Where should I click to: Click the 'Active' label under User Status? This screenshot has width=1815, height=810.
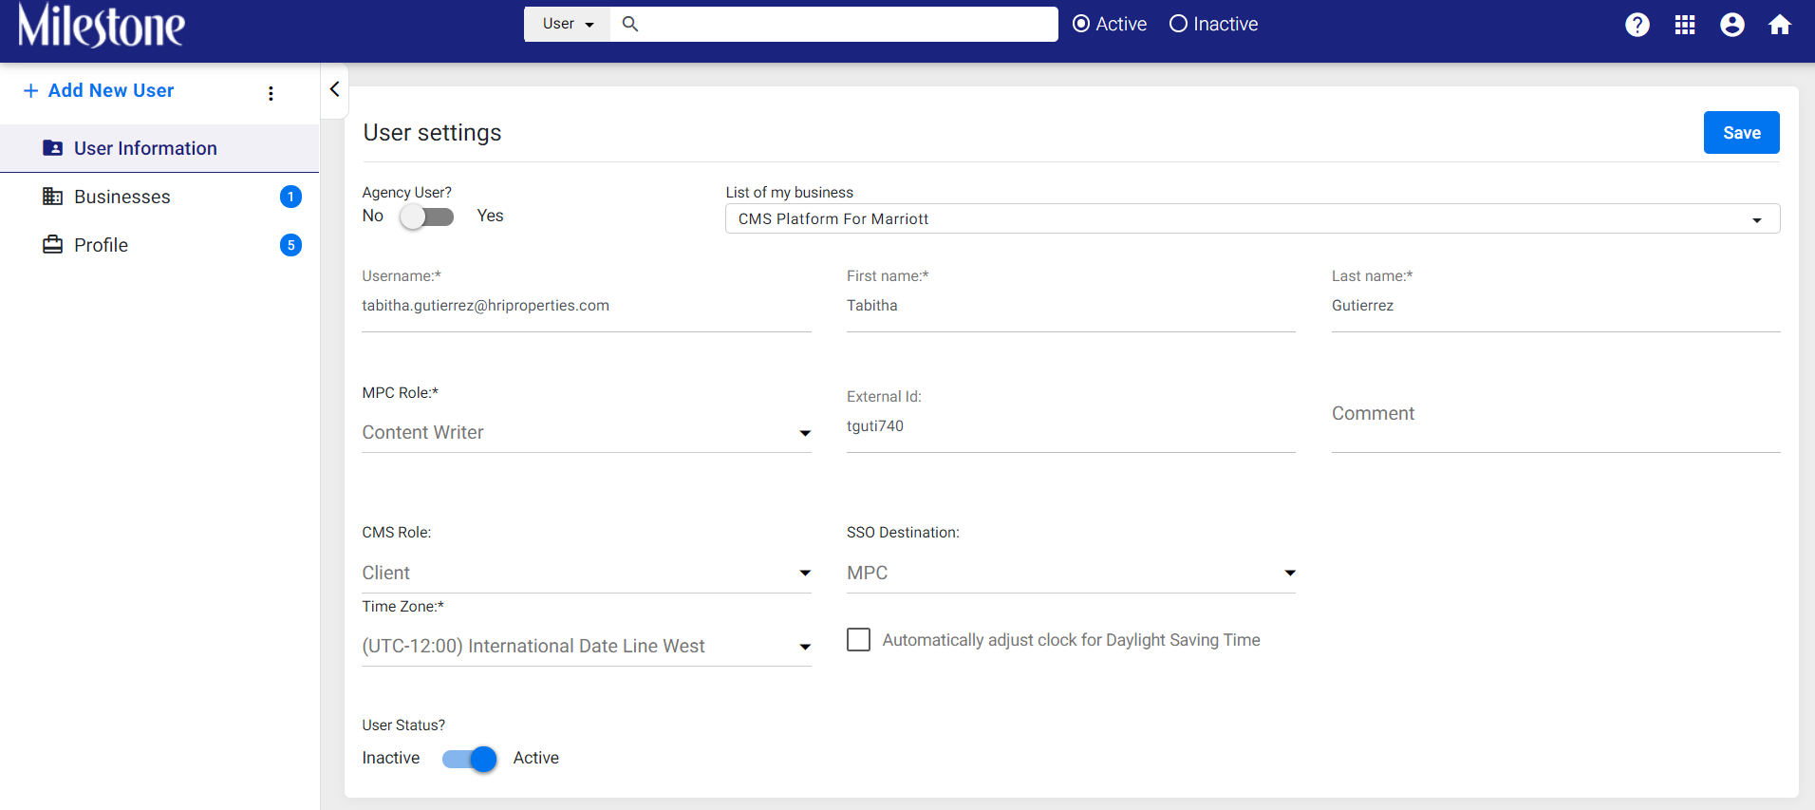(x=536, y=758)
